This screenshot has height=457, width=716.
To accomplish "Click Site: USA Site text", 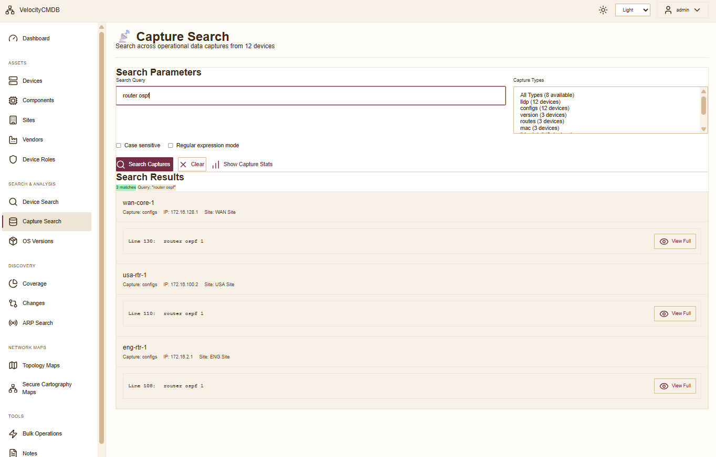I will pos(219,285).
